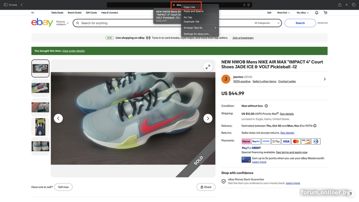The image size is (359, 202).
Task: Click Learn more about Money Back Guarantee
Action: pyautogui.click(x=293, y=183)
